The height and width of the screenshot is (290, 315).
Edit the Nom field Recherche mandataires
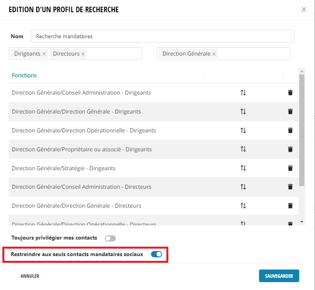[163, 36]
